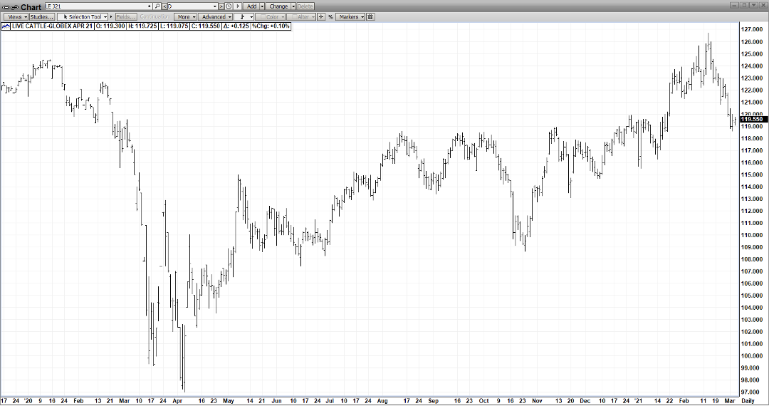Click the Change button
This screenshot has height=406, width=769.
278,6
